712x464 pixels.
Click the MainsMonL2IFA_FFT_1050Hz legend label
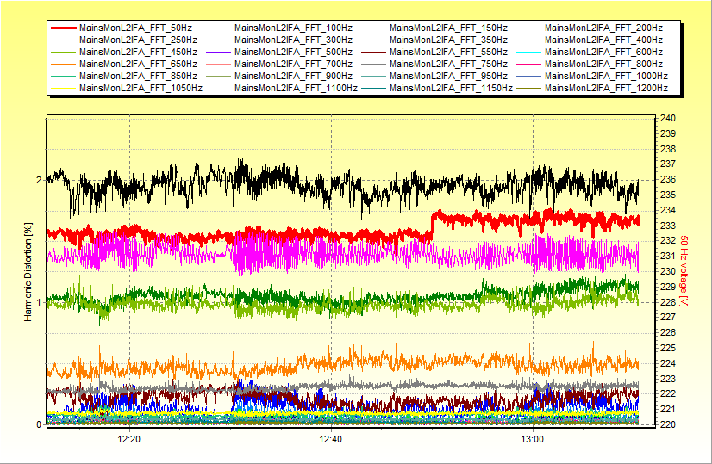140,88
